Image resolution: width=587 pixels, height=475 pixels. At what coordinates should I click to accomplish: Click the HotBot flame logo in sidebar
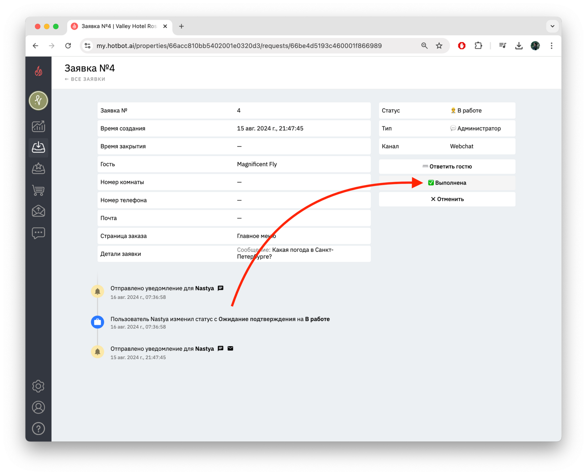38,71
